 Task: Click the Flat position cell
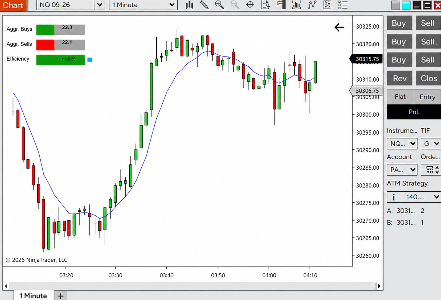(400, 97)
